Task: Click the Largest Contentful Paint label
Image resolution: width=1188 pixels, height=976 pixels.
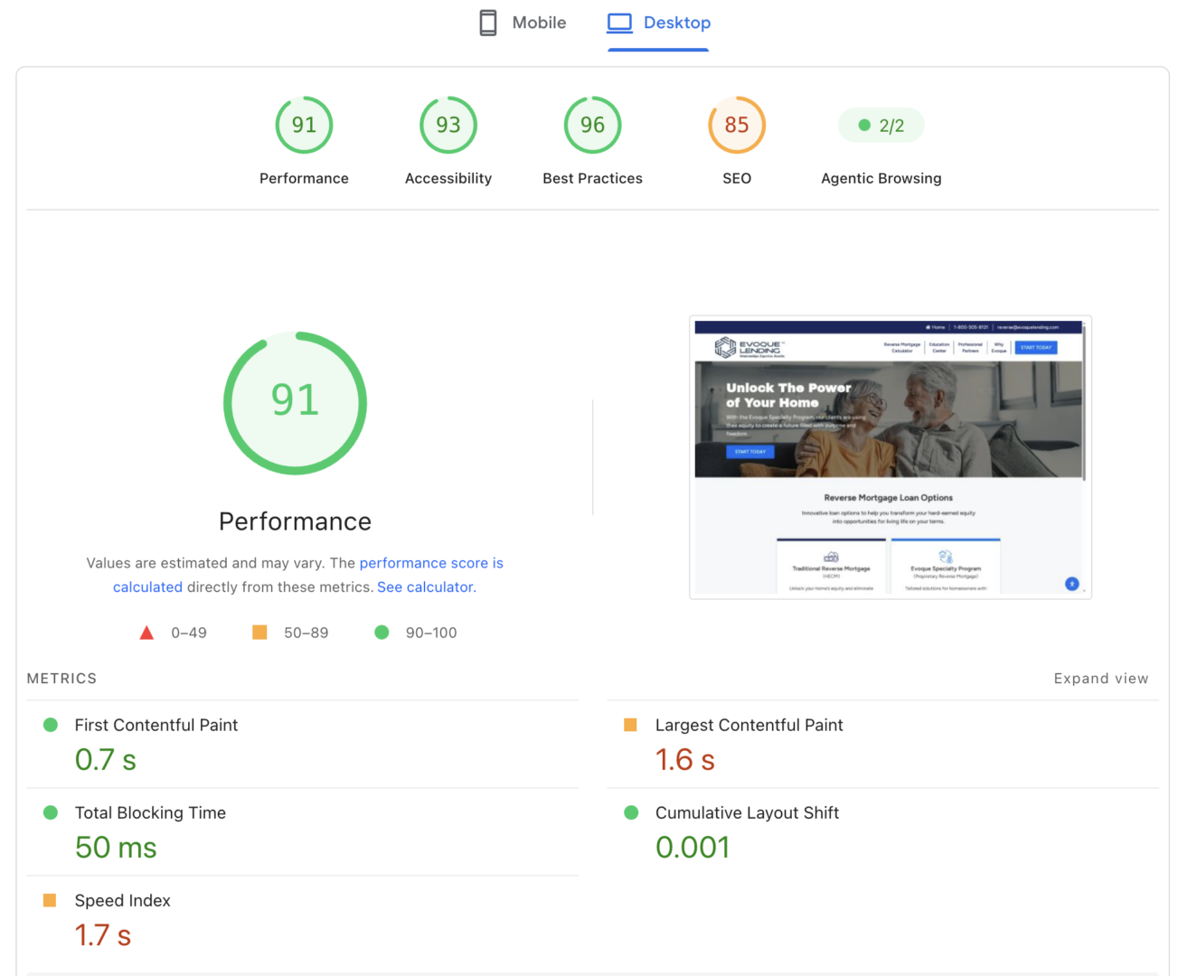Action: click(749, 725)
